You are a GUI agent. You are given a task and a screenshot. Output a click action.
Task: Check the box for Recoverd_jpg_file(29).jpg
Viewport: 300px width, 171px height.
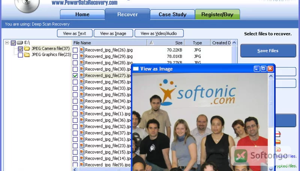coord(75,56)
